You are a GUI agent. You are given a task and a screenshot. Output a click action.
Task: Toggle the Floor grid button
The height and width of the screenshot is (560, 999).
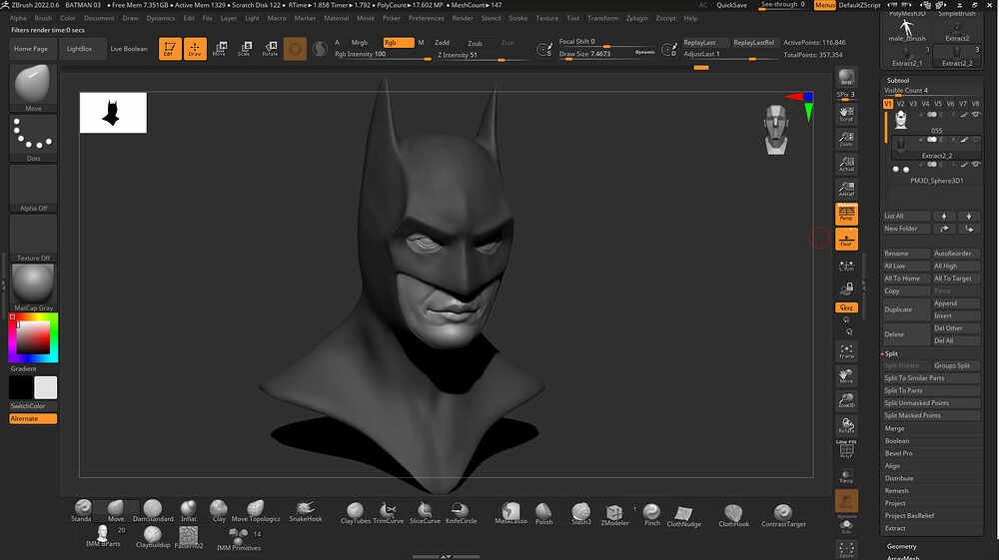coord(847,240)
